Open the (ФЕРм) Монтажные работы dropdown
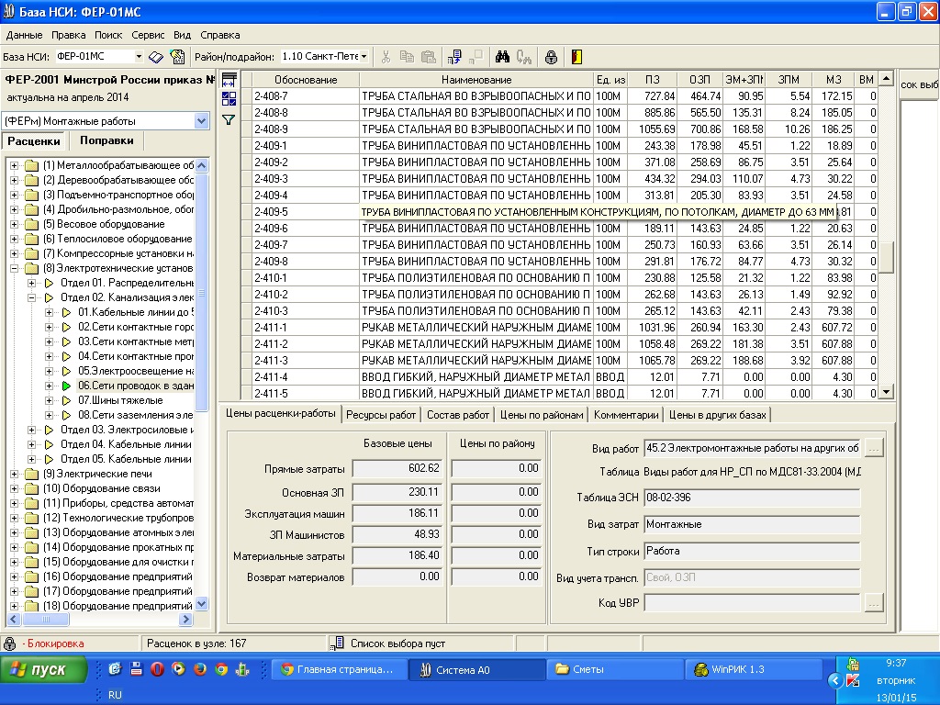Image resolution: width=940 pixels, height=705 pixels. pyautogui.click(x=201, y=121)
